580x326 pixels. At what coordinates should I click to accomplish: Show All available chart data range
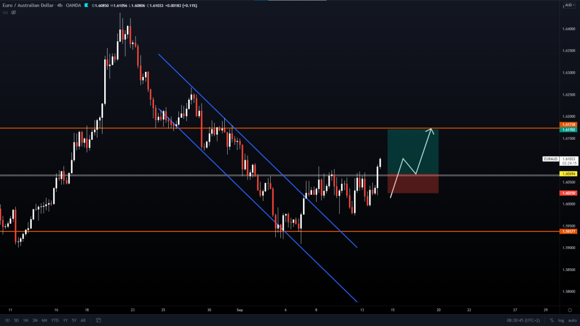coord(83,320)
